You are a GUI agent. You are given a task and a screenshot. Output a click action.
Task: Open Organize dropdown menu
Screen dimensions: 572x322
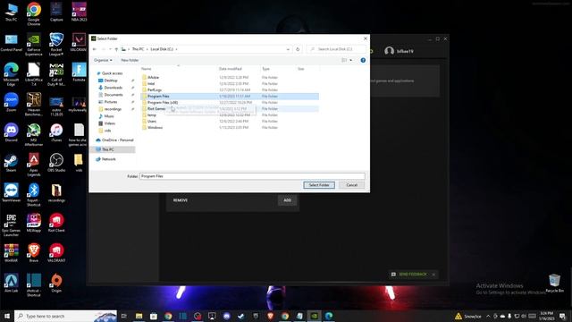(x=103, y=60)
